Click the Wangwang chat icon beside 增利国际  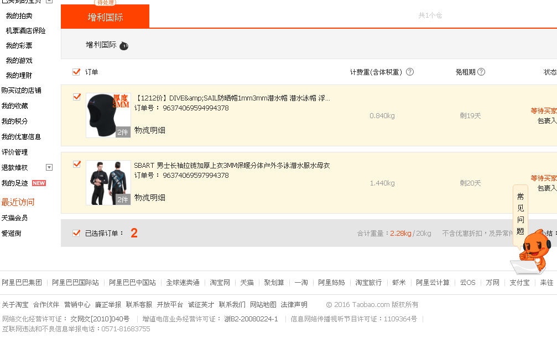click(123, 46)
